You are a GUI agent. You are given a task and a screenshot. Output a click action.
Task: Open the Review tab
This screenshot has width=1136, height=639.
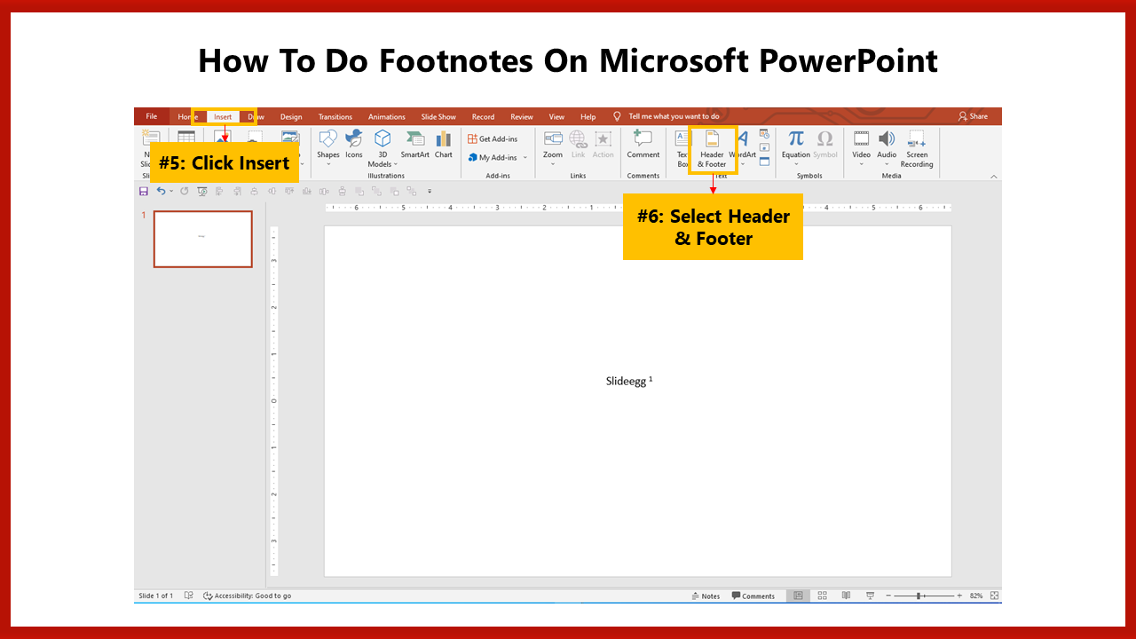click(x=522, y=116)
